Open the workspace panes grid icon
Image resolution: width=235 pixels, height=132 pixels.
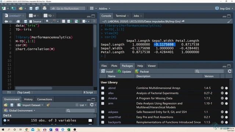click(92, 8)
